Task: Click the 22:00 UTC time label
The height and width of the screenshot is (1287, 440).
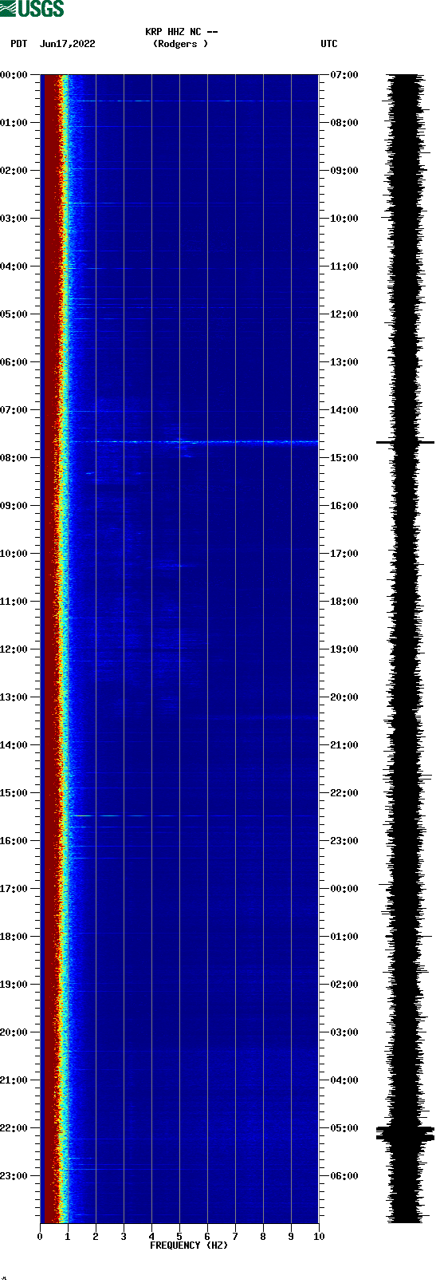Action: tap(344, 793)
